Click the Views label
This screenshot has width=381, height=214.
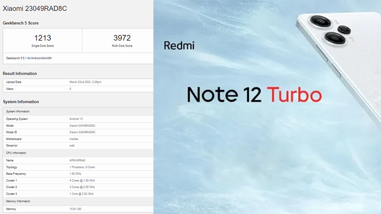click(10, 89)
